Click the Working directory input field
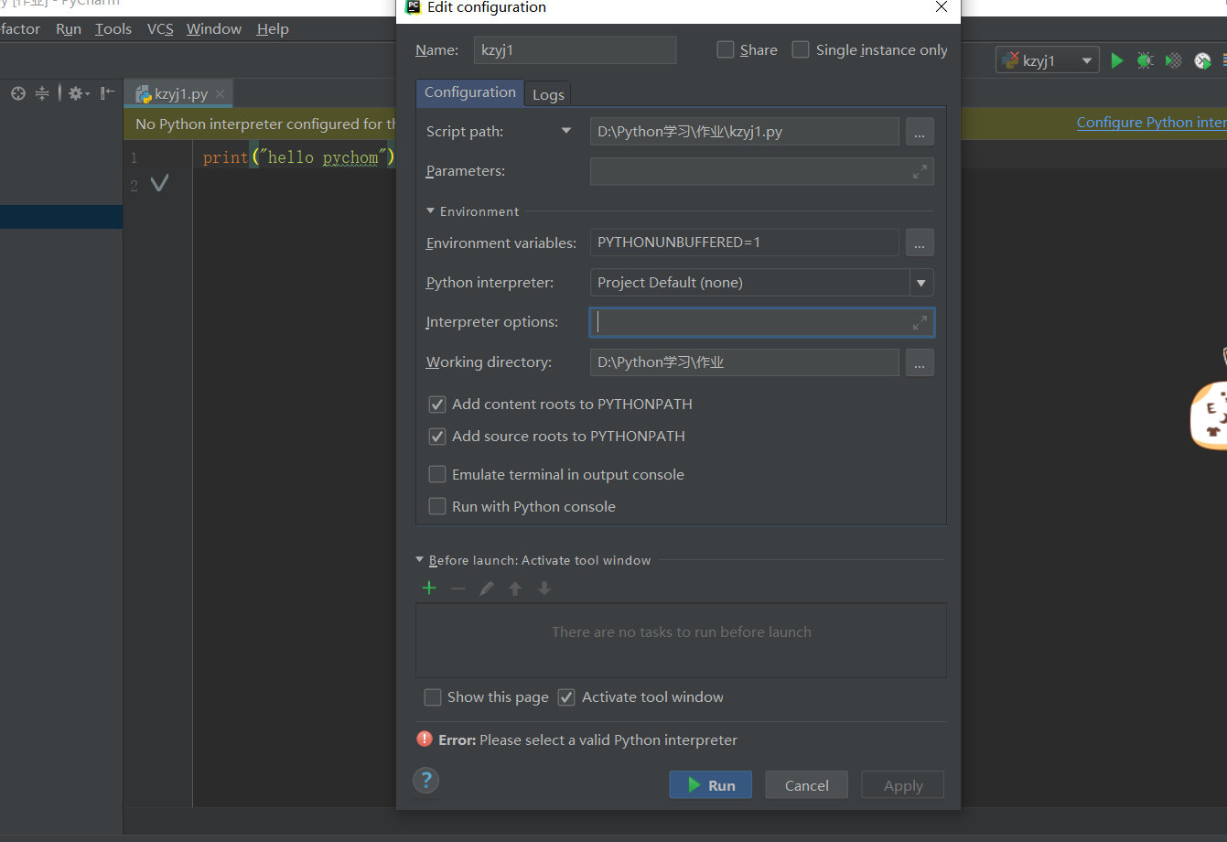This screenshot has height=842, width=1227. click(x=745, y=362)
